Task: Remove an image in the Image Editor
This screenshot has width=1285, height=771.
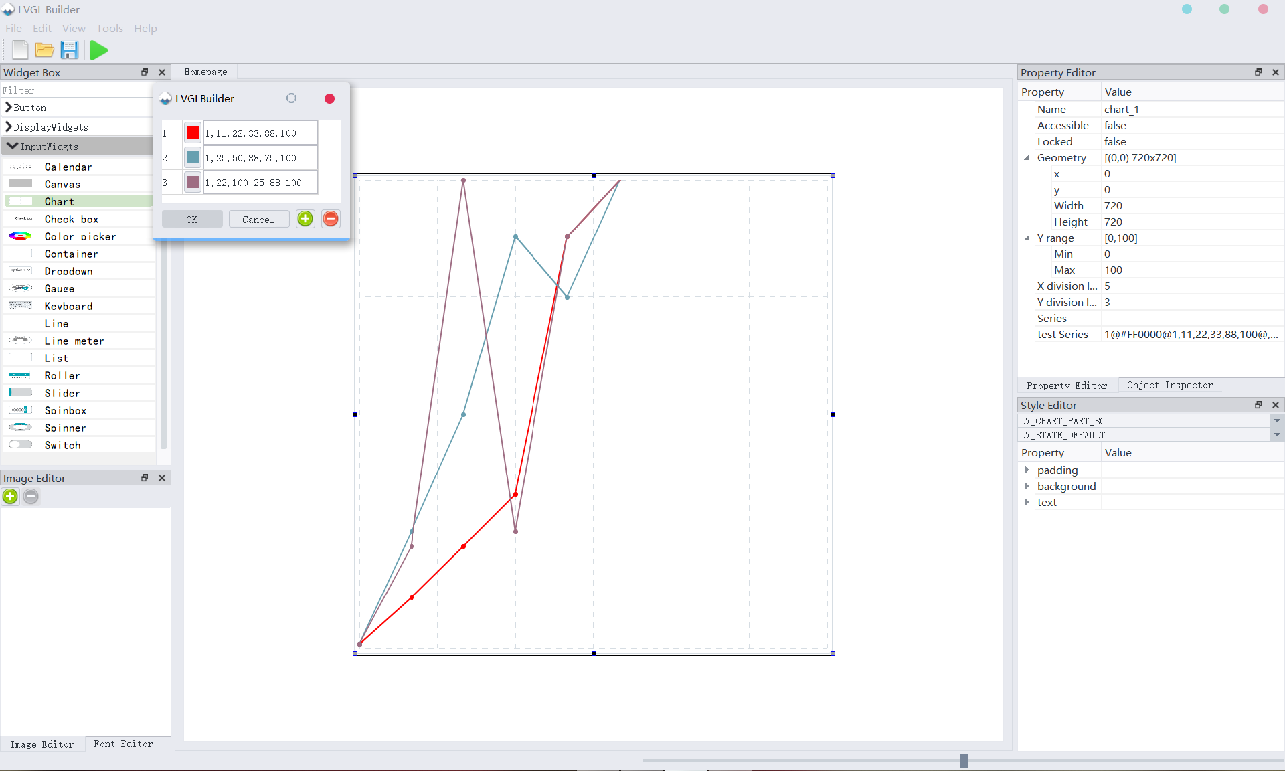Action: [31, 497]
